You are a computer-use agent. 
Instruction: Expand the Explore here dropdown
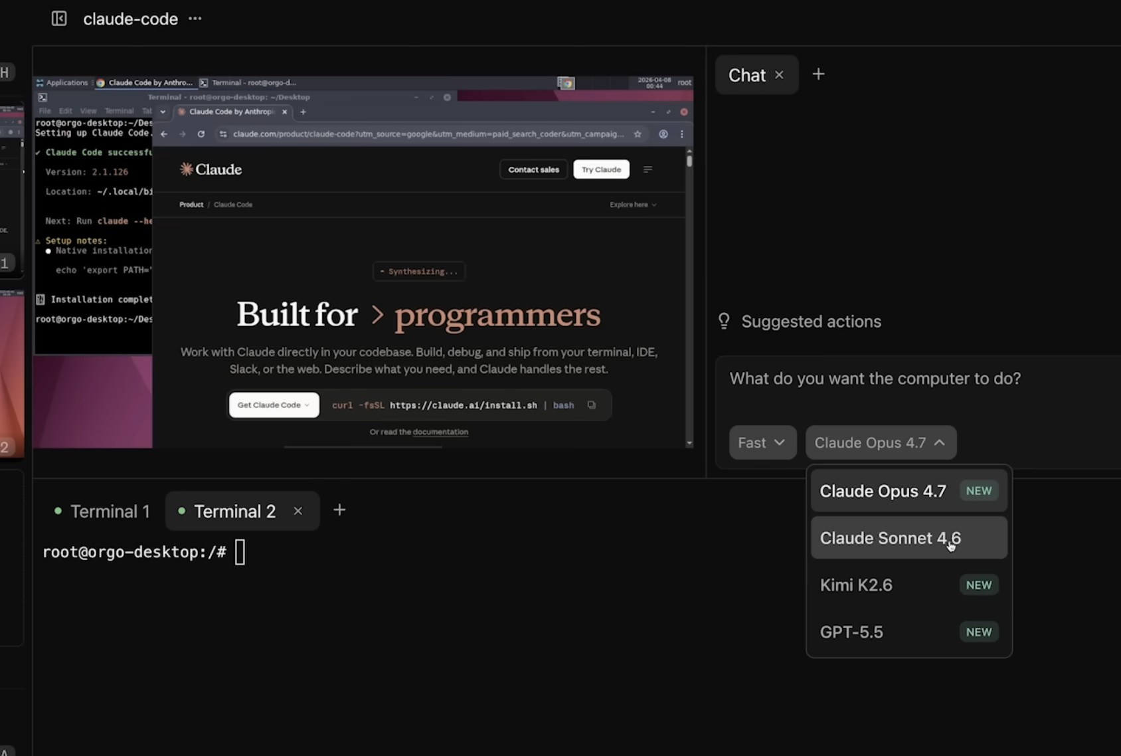(633, 205)
